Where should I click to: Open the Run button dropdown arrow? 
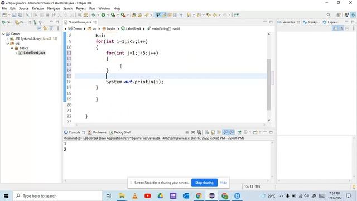[x=108, y=15]
